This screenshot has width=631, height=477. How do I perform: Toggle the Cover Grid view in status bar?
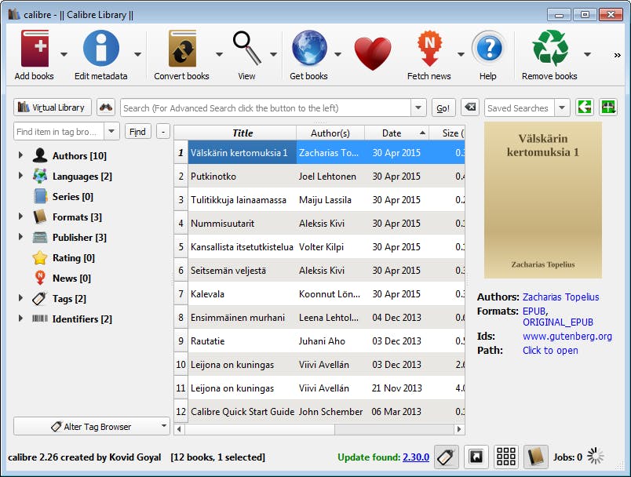pos(506,457)
